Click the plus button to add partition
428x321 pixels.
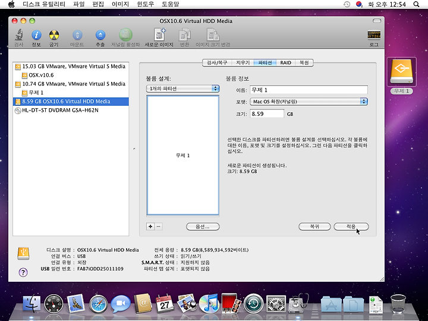pos(150,226)
